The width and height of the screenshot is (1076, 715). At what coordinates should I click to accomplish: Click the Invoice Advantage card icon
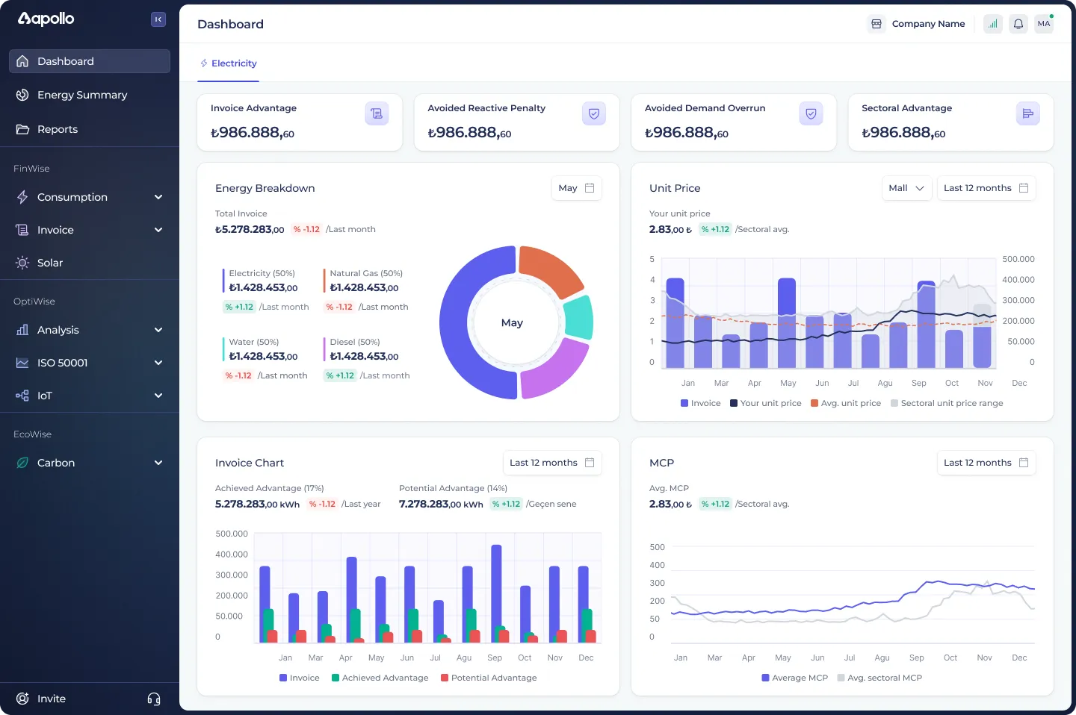pos(377,113)
